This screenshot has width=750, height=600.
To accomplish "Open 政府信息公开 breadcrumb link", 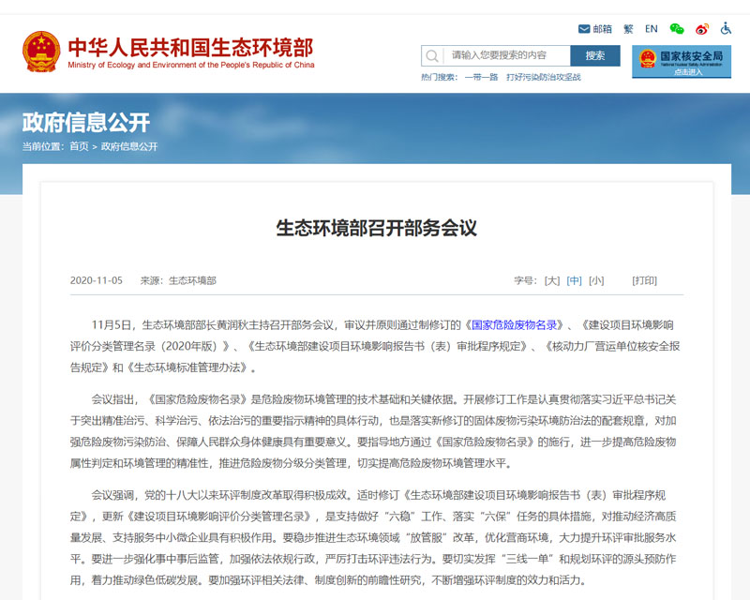I will tap(129, 146).
